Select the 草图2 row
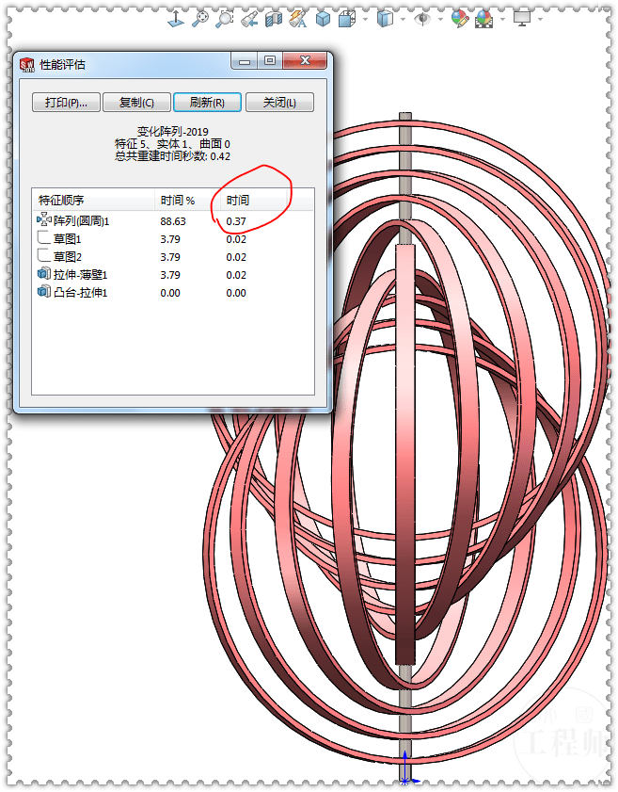618x792 pixels. pos(173,257)
